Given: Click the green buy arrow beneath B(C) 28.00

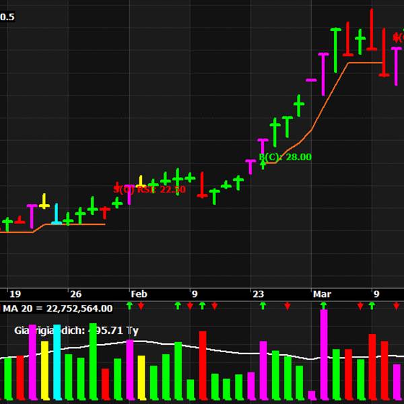Looking at the screenshot, I should [x=263, y=165].
